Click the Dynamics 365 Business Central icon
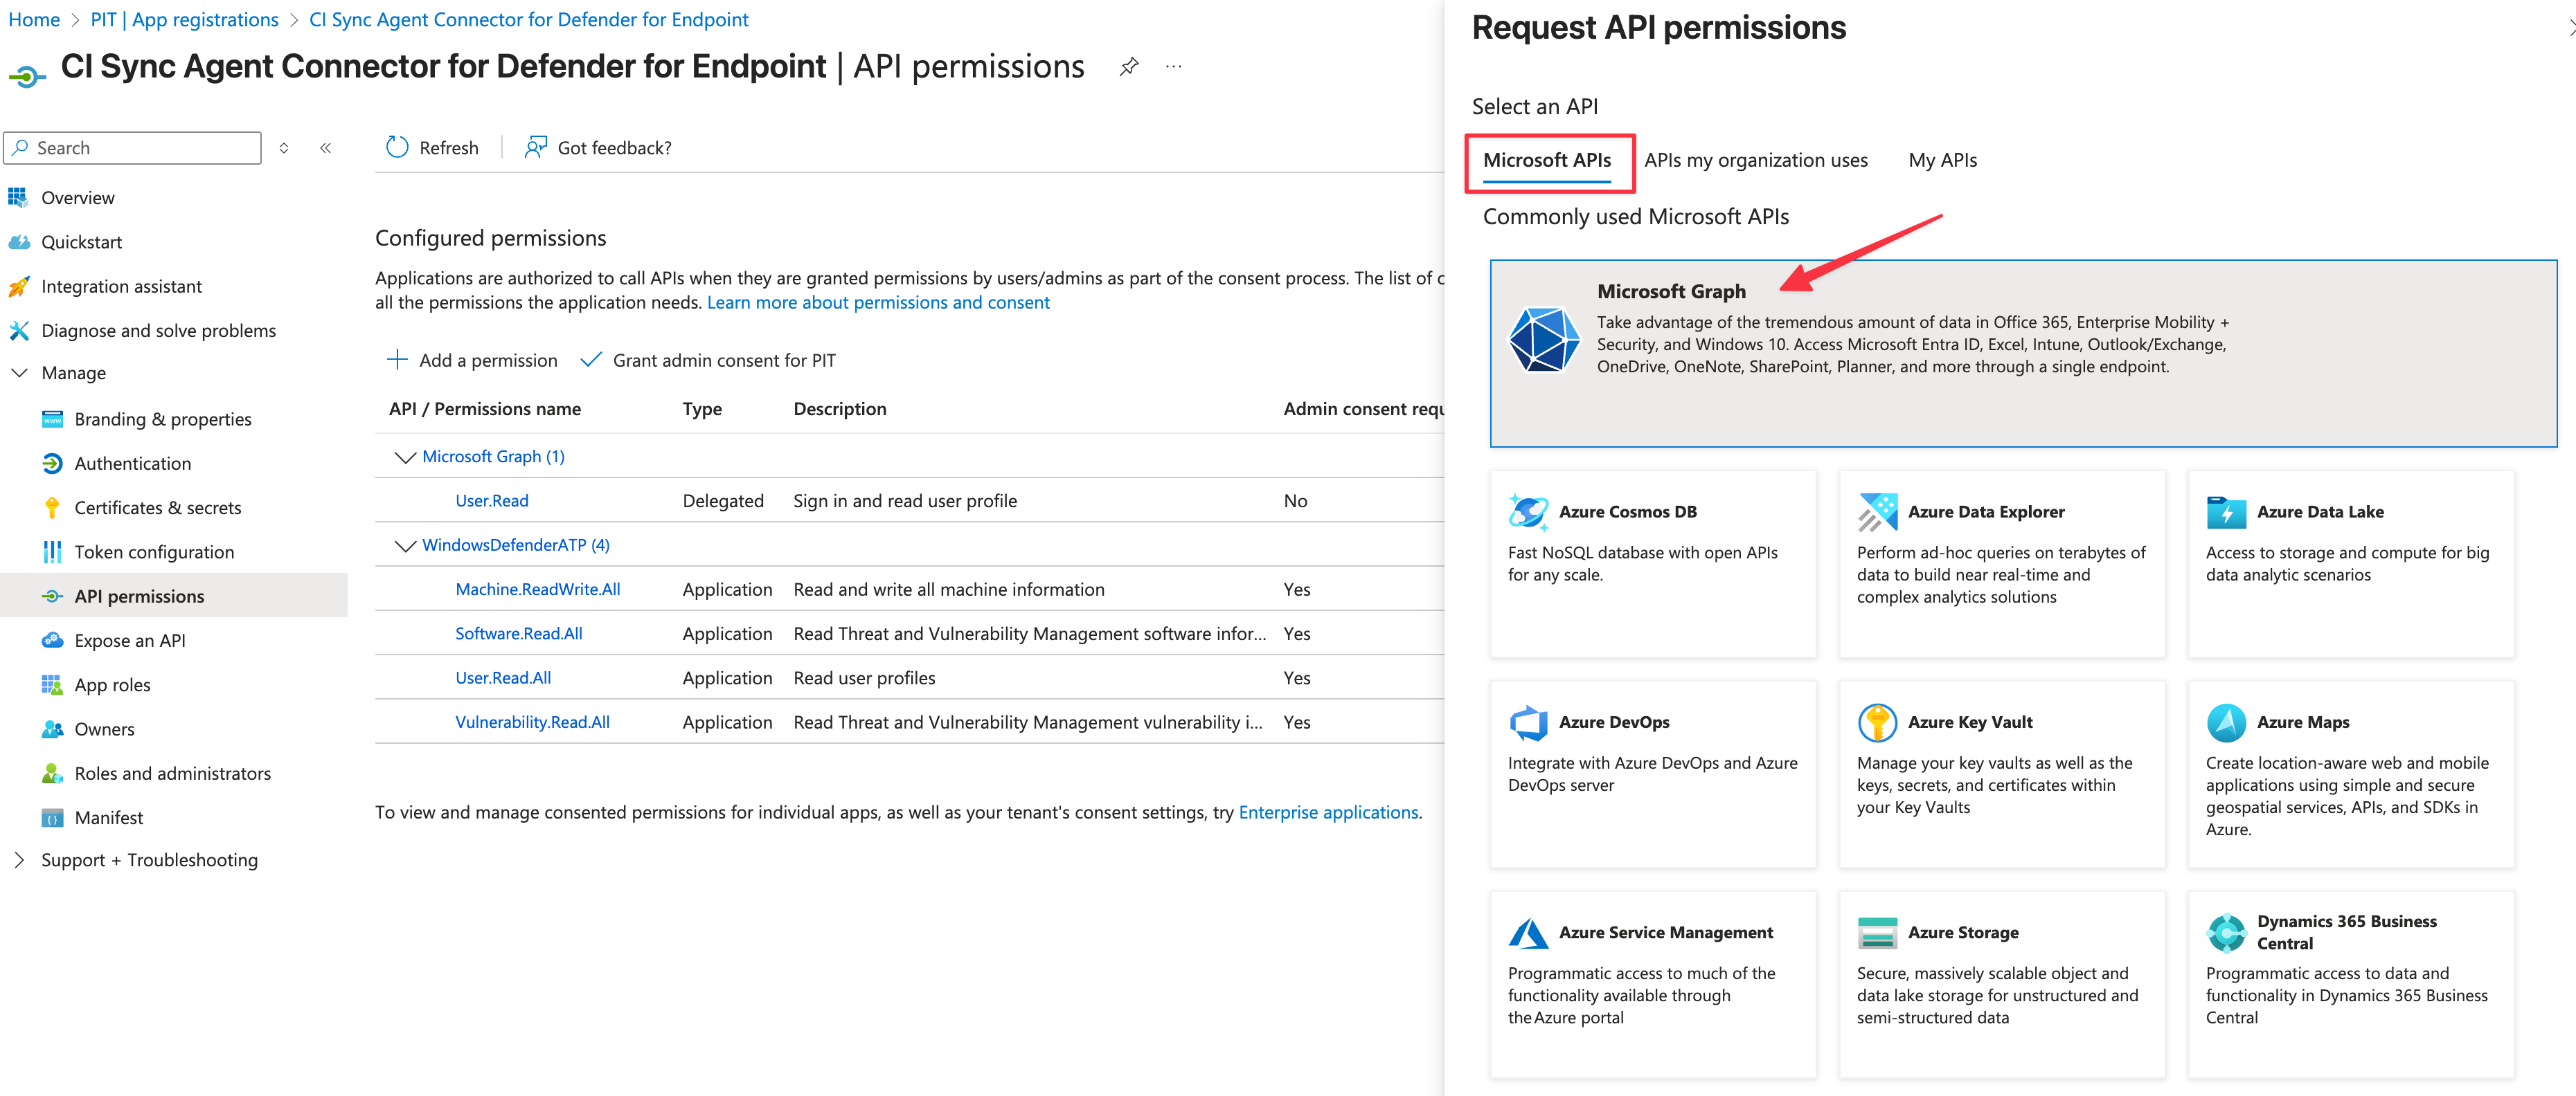 pyautogui.click(x=2226, y=933)
